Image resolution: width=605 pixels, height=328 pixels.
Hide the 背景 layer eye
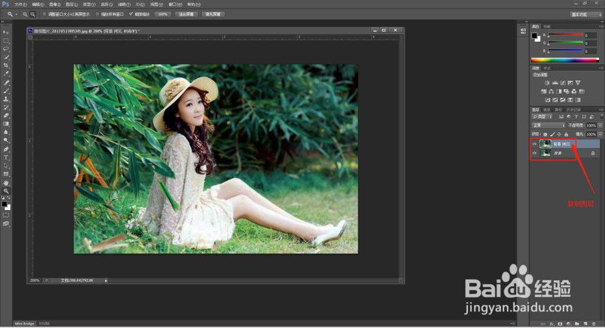point(534,153)
